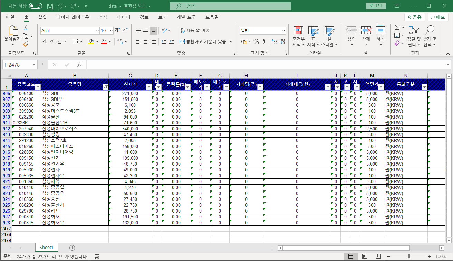Image resolution: width=453 pixels, height=261 pixels.
Task: Center text horizontally
Action: coord(146,41)
